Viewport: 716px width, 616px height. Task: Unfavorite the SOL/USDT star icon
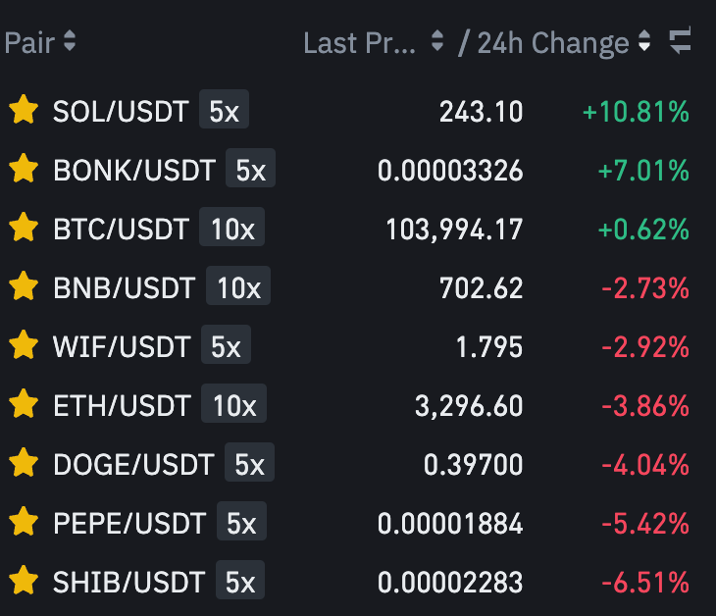pos(24,110)
